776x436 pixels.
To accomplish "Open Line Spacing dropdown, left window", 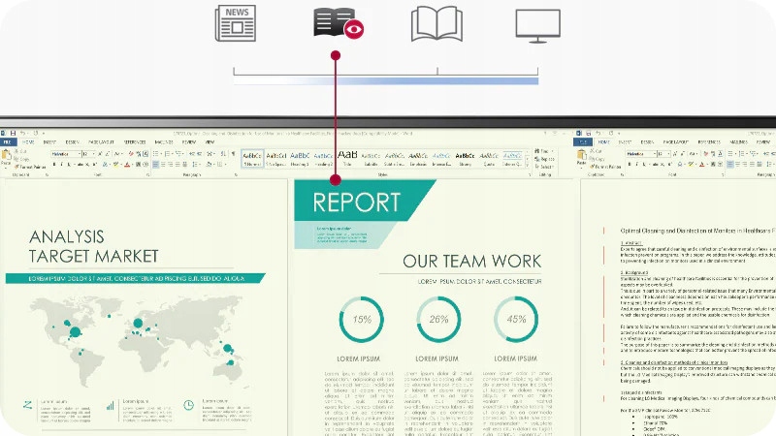I will [x=196, y=165].
